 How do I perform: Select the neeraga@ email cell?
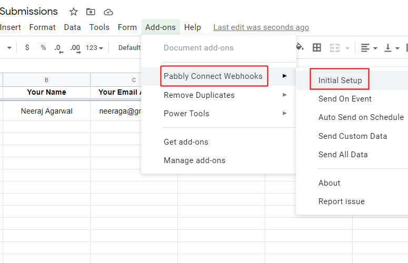(x=116, y=111)
